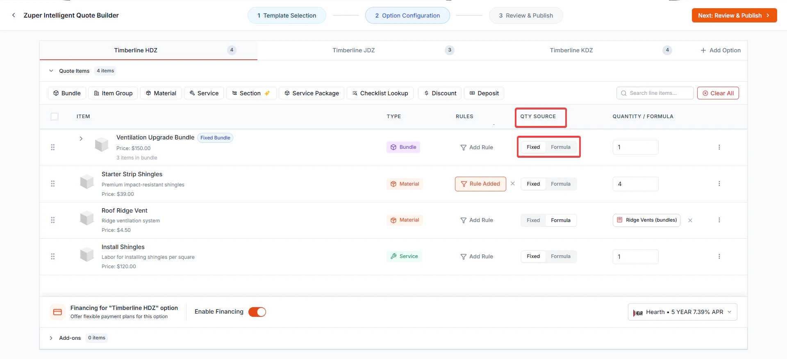Focus the Search line items field
This screenshot has height=359, width=787.
pyautogui.click(x=655, y=93)
